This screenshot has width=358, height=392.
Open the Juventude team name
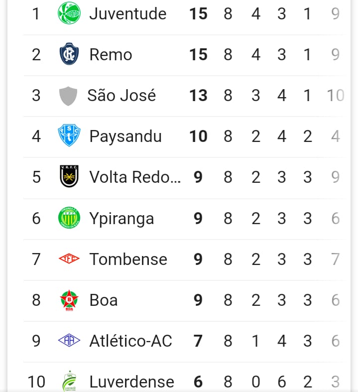[128, 13]
